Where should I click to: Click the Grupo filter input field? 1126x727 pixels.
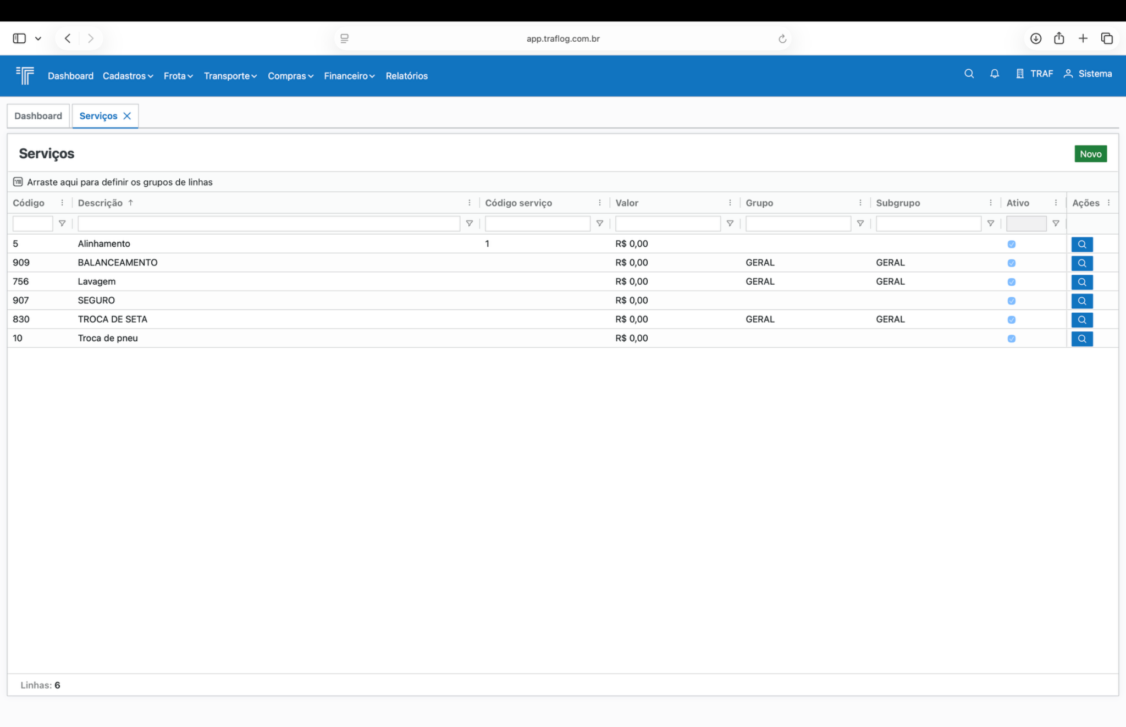point(798,224)
